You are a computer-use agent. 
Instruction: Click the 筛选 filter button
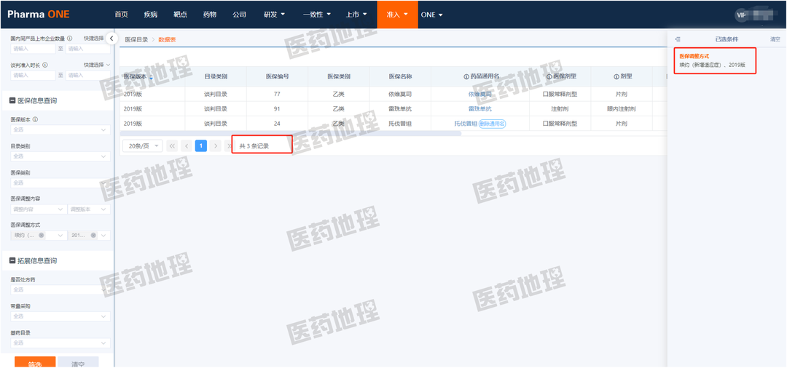point(35,362)
